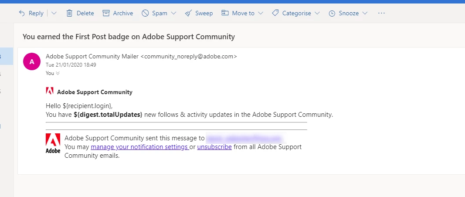Open the reply options dropdown chevron
Viewport: 465px width, 197px height.
tap(54, 14)
